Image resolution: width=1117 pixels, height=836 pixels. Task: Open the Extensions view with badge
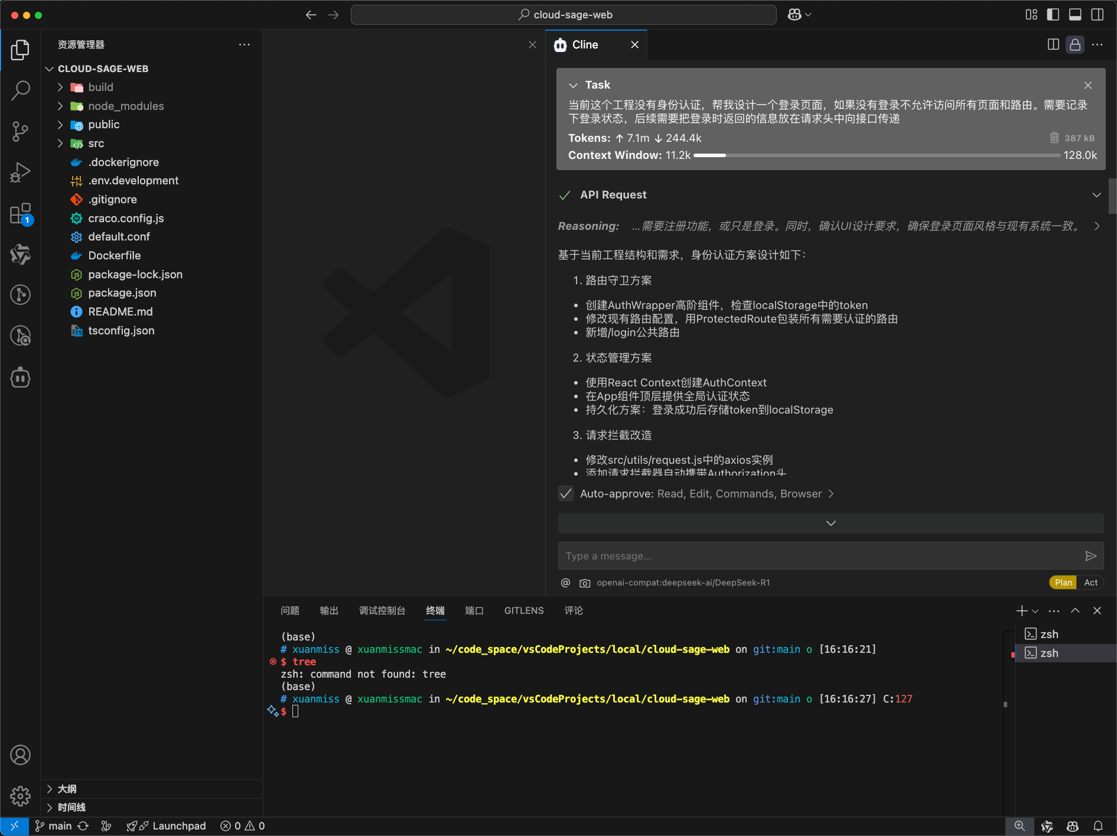pyautogui.click(x=20, y=214)
